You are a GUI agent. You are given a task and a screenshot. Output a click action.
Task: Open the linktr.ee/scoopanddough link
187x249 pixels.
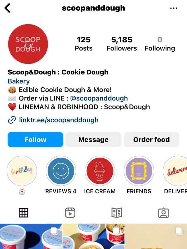[x=59, y=120]
